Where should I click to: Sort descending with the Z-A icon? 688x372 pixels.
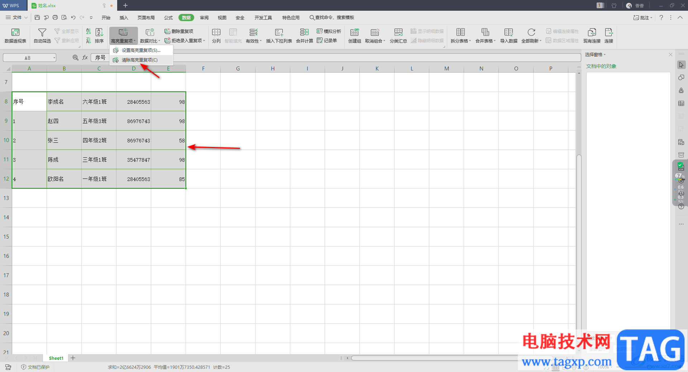coord(89,41)
